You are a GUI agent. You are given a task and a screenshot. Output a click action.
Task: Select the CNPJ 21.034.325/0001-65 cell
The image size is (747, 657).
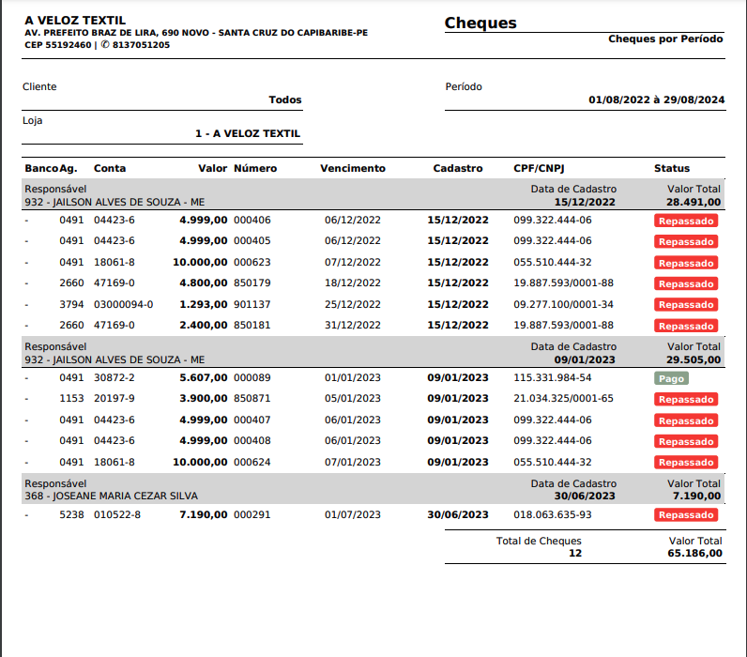click(x=563, y=400)
